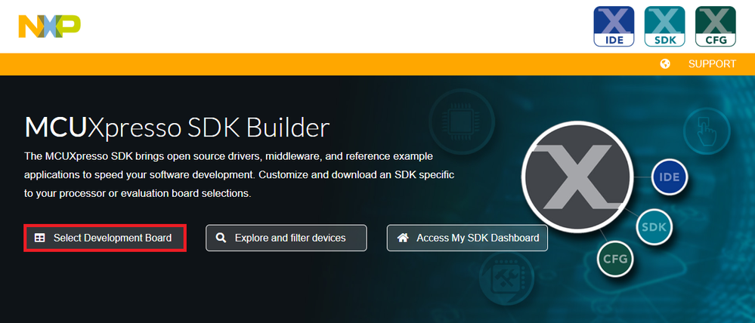Click Explore and filter devices button

coord(286,238)
